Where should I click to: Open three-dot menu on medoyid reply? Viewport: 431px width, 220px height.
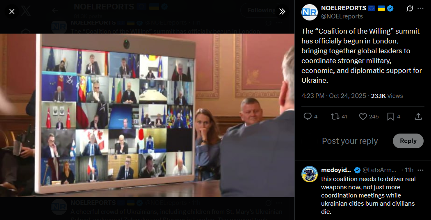[x=421, y=170]
